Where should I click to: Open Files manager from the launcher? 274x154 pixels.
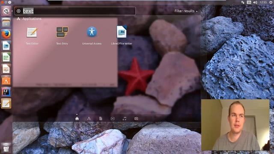[x=6, y=23]
